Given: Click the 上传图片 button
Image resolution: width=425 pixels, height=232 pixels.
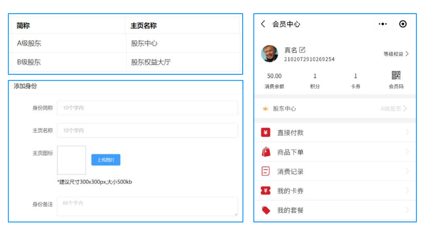Looking at the screenshot, I should click(106, 160).
